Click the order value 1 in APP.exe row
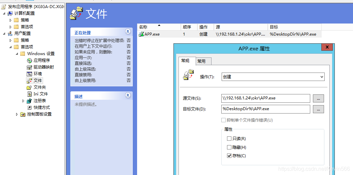353x175 pixels. click(x=184, y=34)
